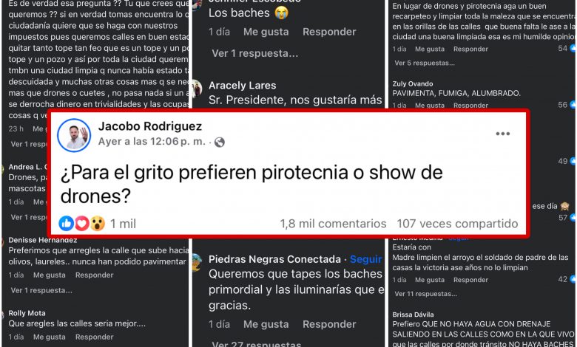Click the wow face reaction icon

tap(98, 223)
